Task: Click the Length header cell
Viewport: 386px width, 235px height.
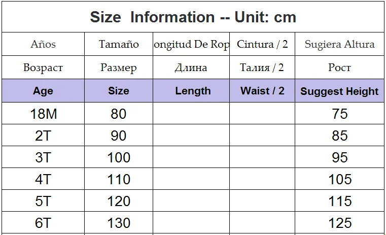Action: coord(191,91)
